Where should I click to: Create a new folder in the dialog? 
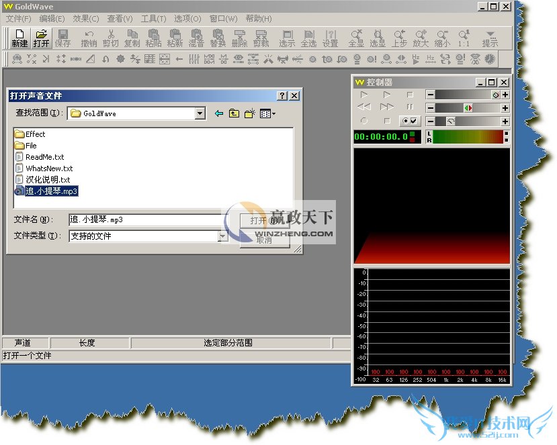pyautogui.click(x=249, y=114)
